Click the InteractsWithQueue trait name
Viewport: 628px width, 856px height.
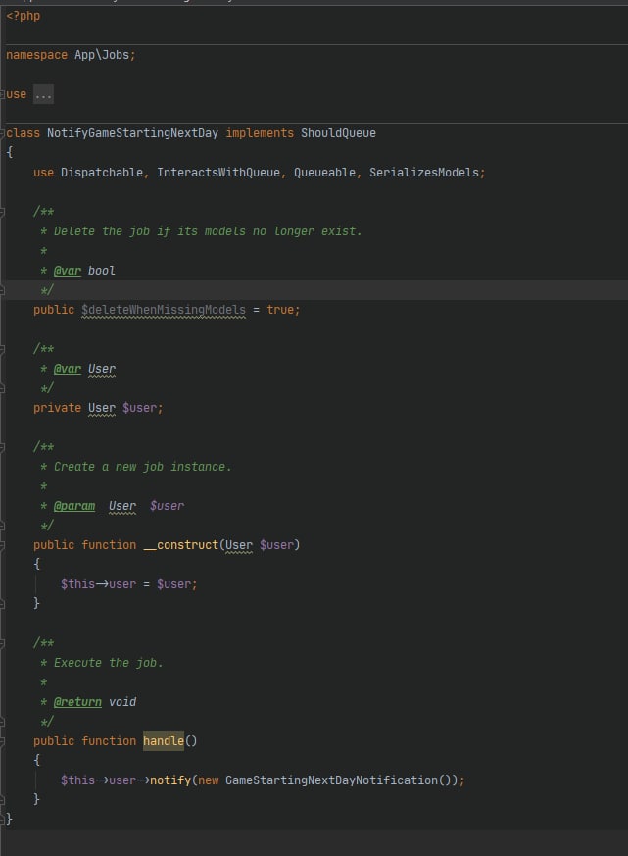coord(218,173)
